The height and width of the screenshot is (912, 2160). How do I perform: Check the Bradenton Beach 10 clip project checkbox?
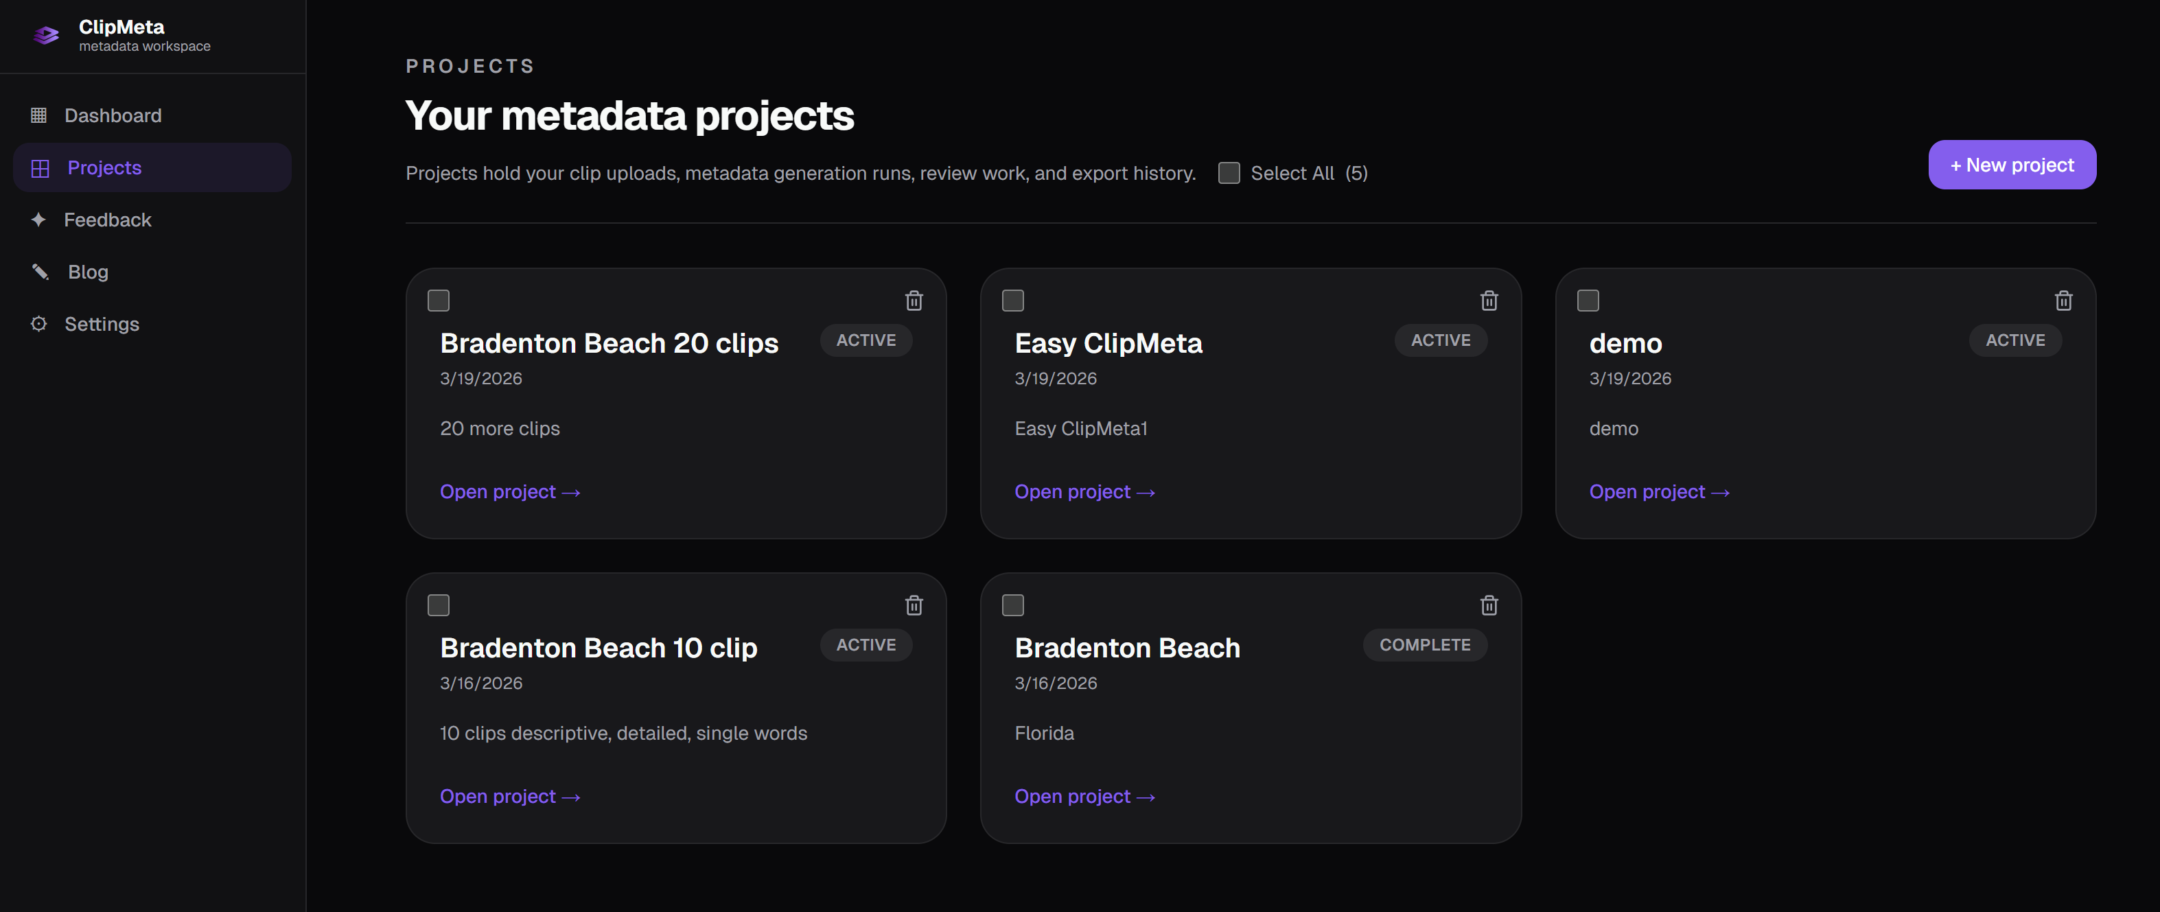point(439,605)
